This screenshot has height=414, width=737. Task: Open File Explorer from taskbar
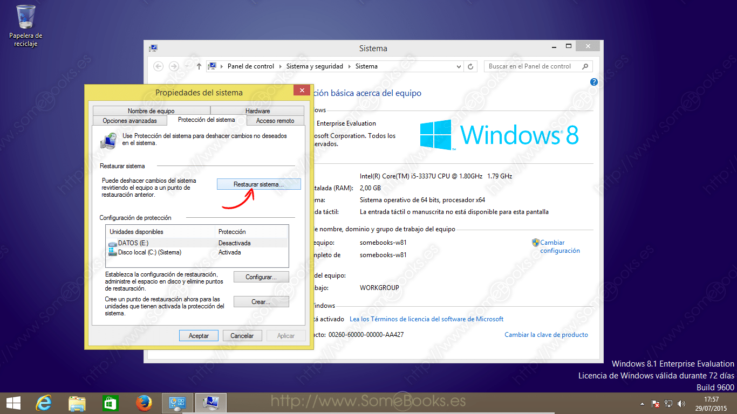point(77,403)
